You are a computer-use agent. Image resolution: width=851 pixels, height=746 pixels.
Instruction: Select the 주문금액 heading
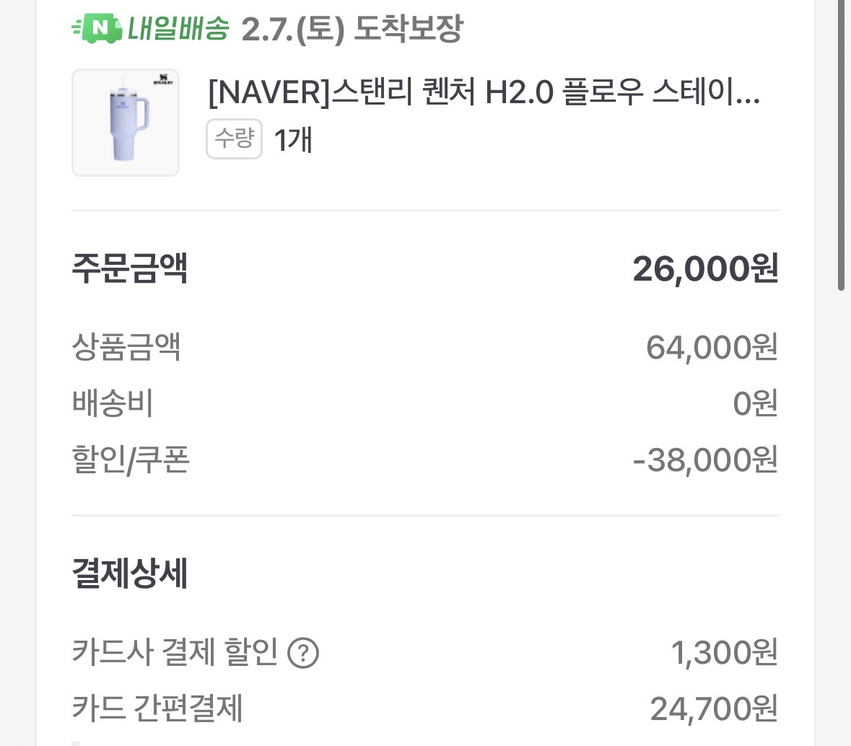[130, 268]
